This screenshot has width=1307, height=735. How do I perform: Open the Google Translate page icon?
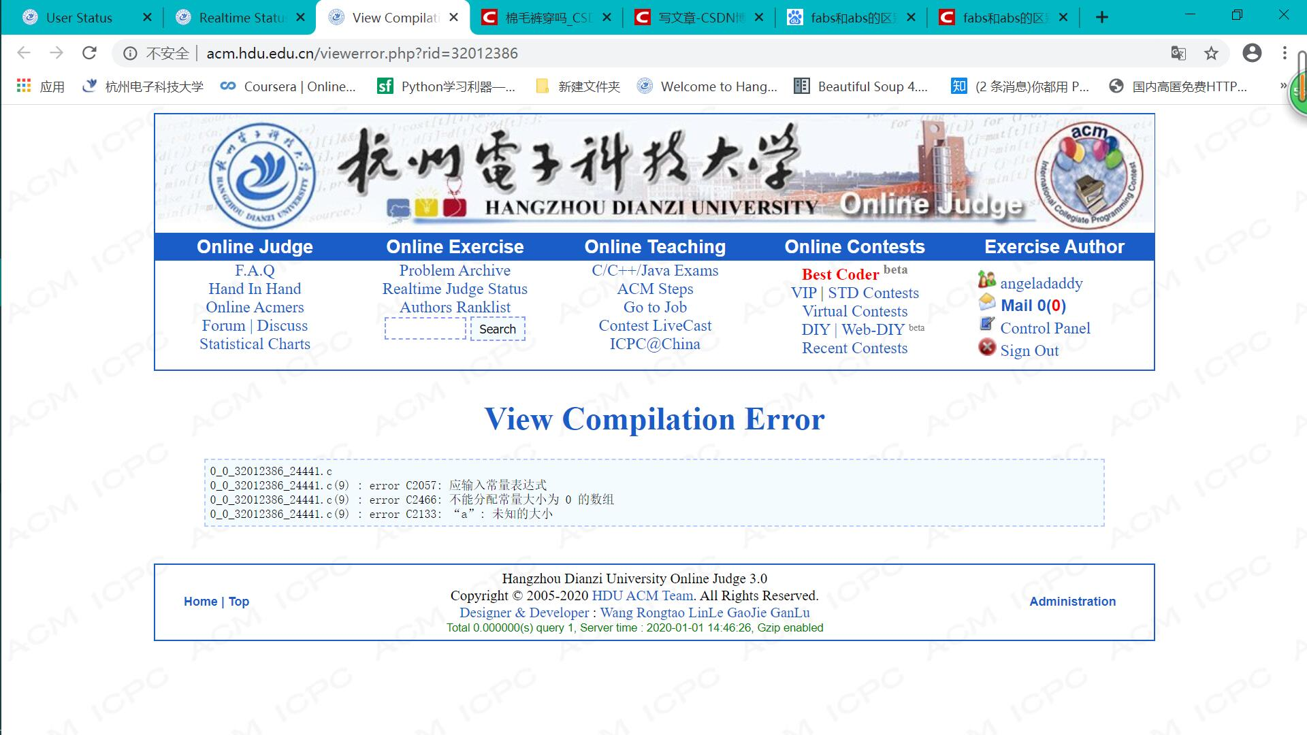click(1178, 53)
